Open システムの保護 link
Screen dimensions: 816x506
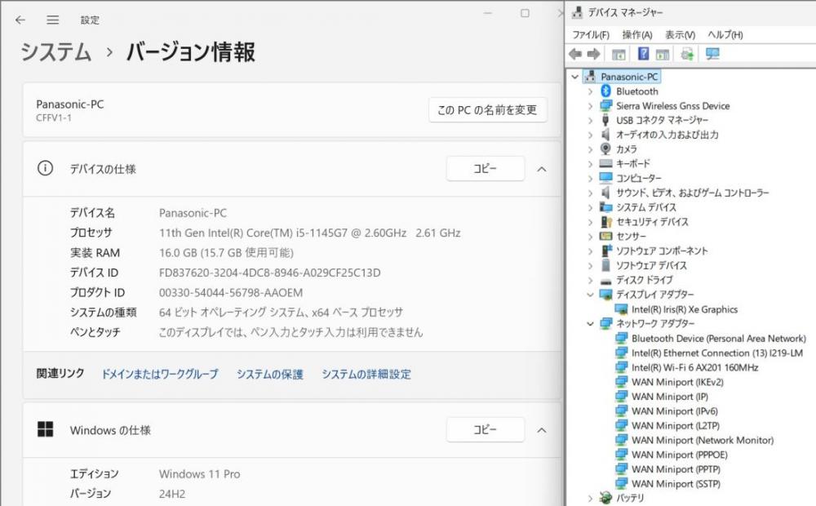269,374
